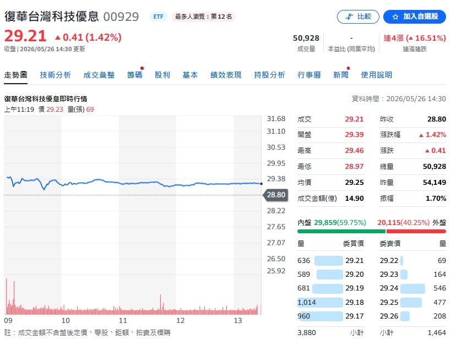The width and height of the screenshot is (451, 340).
Task: Switch to 行事曆 tab
Action: (309, 75)
